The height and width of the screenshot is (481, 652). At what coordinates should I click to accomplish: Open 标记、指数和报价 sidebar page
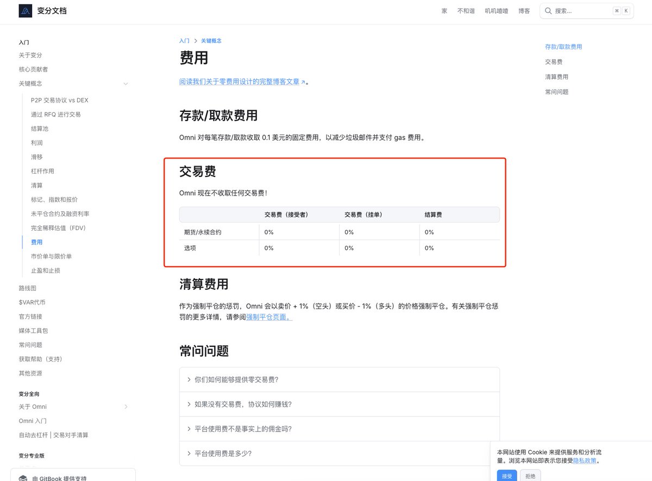[x=54, y=200]
